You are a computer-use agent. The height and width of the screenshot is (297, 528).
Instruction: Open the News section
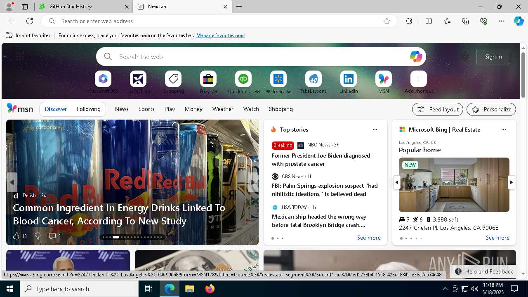122,109
